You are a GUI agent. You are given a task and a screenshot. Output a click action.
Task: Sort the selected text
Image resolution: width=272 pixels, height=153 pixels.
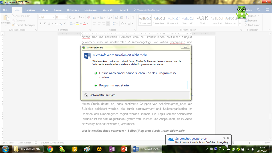127,17
